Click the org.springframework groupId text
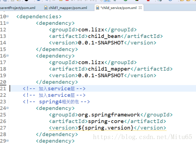Screen dimensions: 196x144 pos(109,115)
